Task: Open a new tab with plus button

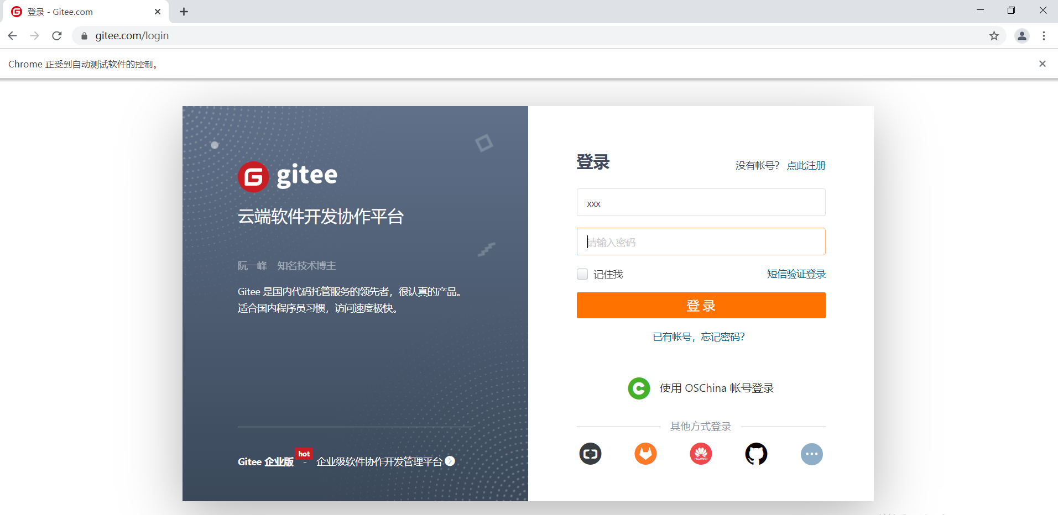Action: pyautogui.click(x=184, y=12)
